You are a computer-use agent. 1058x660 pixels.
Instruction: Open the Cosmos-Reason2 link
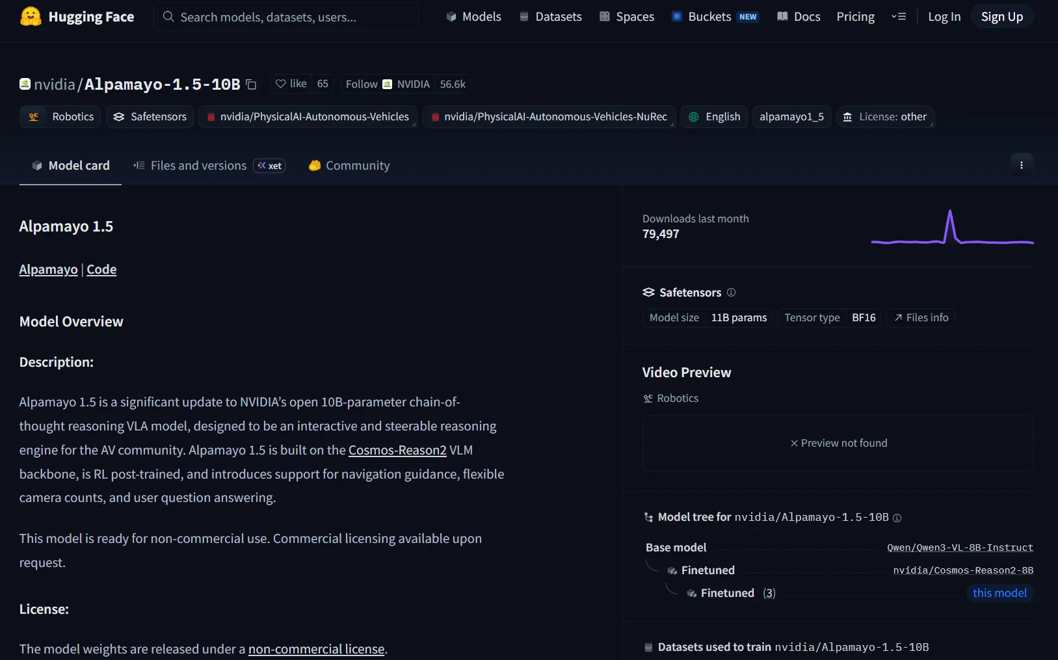[x=397, y=450]
